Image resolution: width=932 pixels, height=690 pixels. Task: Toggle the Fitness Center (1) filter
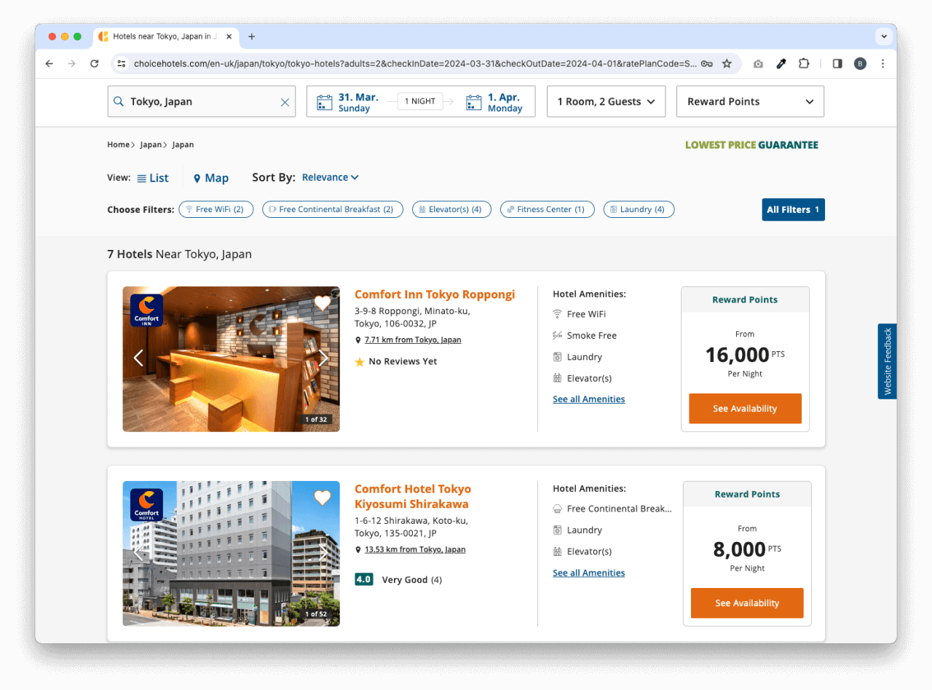(547, 210)
